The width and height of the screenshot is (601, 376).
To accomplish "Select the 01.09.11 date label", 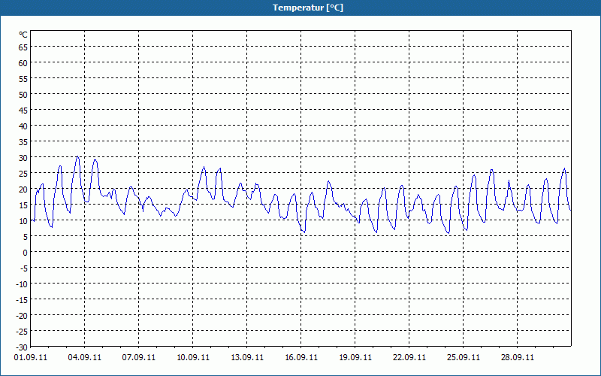I will 31,357.
